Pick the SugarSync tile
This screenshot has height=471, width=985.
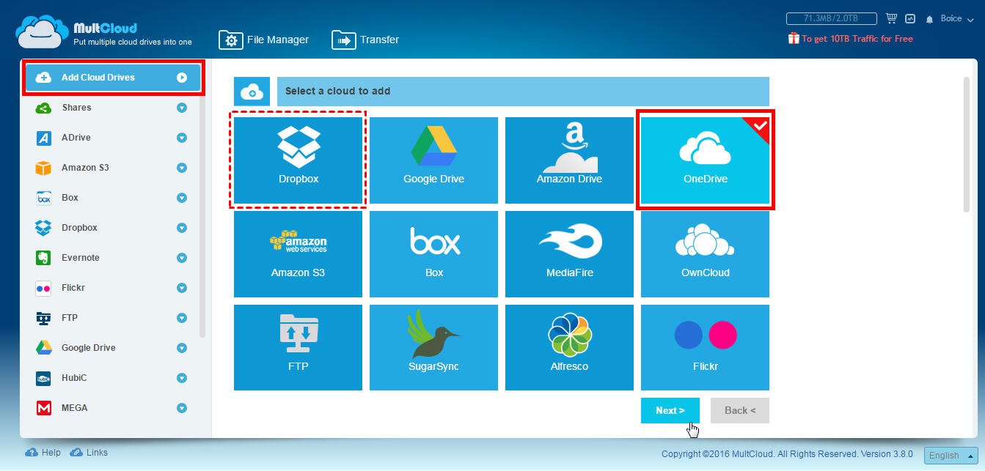click(433, 347)
